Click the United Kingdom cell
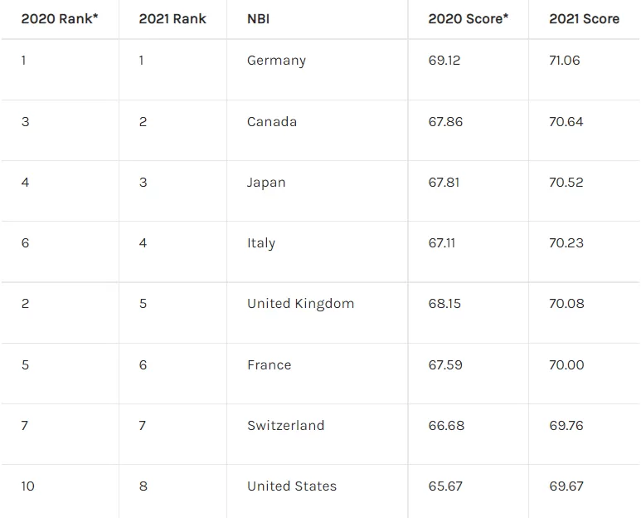This screenshot has height=518, width=641. pyautogui.click(x=300, y=304)
